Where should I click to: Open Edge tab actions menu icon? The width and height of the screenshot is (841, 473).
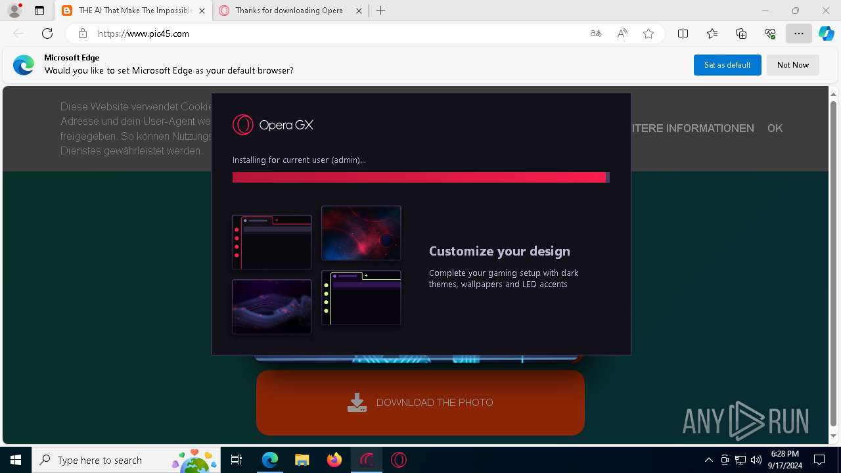click(39, 11)
